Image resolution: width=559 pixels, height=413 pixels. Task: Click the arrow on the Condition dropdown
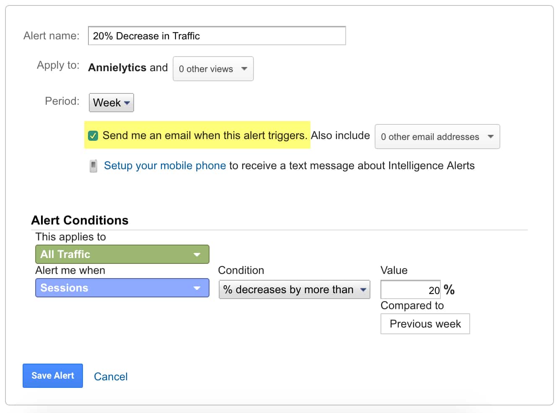pos(363,289)
